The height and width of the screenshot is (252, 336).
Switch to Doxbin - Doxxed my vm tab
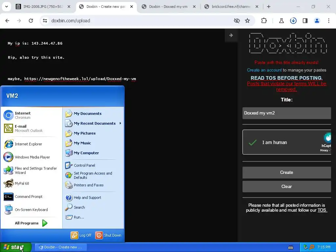tap(168, 7)
